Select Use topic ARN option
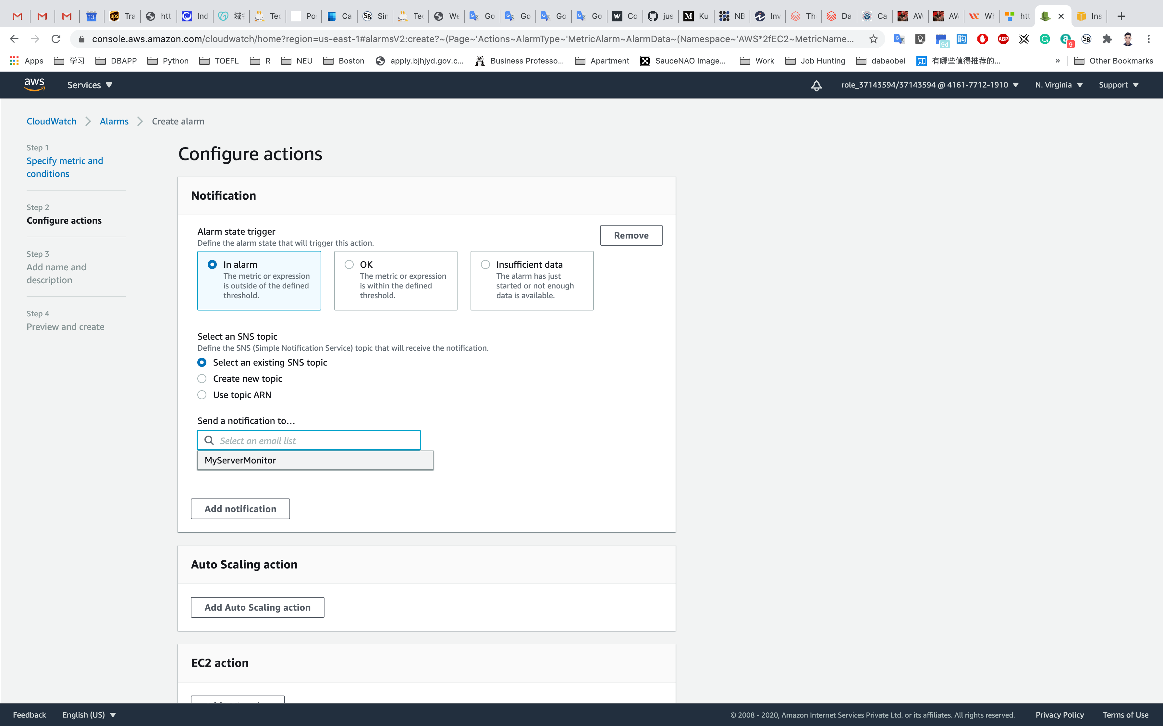Image resolution: width=1163 pixels, height=726 pixels. pyautogui.click(x=202, y=395)
